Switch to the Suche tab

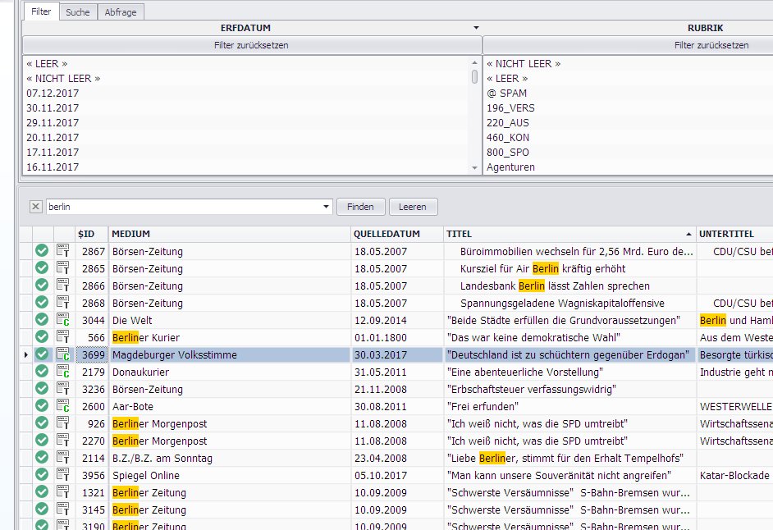78,12
